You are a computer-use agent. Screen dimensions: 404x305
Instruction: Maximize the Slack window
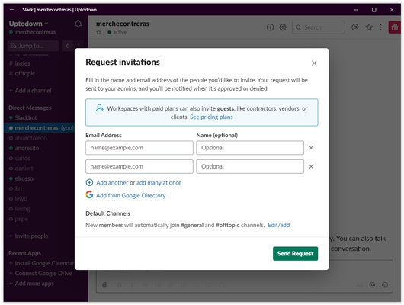[x=374, y=10]
